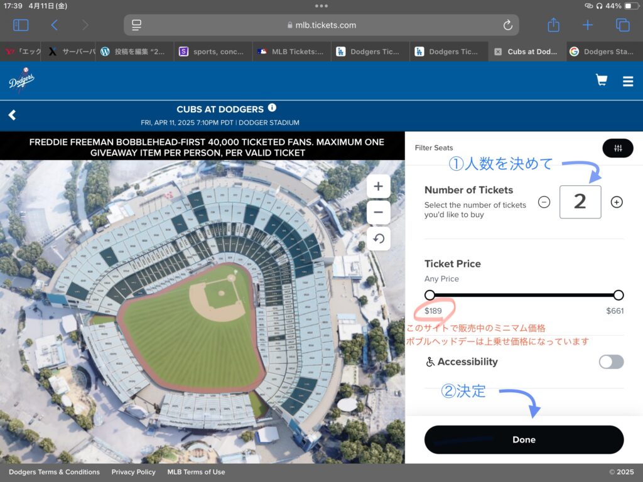Open page reader menu icon in address bar

136,25
